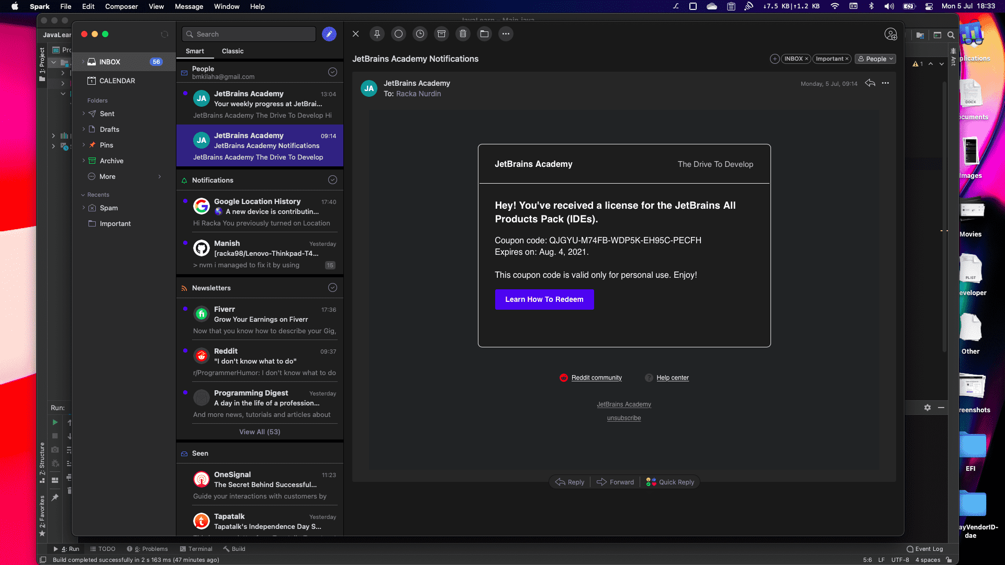Open the toolbar more options ellipsis
This screenshot has width=1005, height=565.
click(x=506, y=34)
